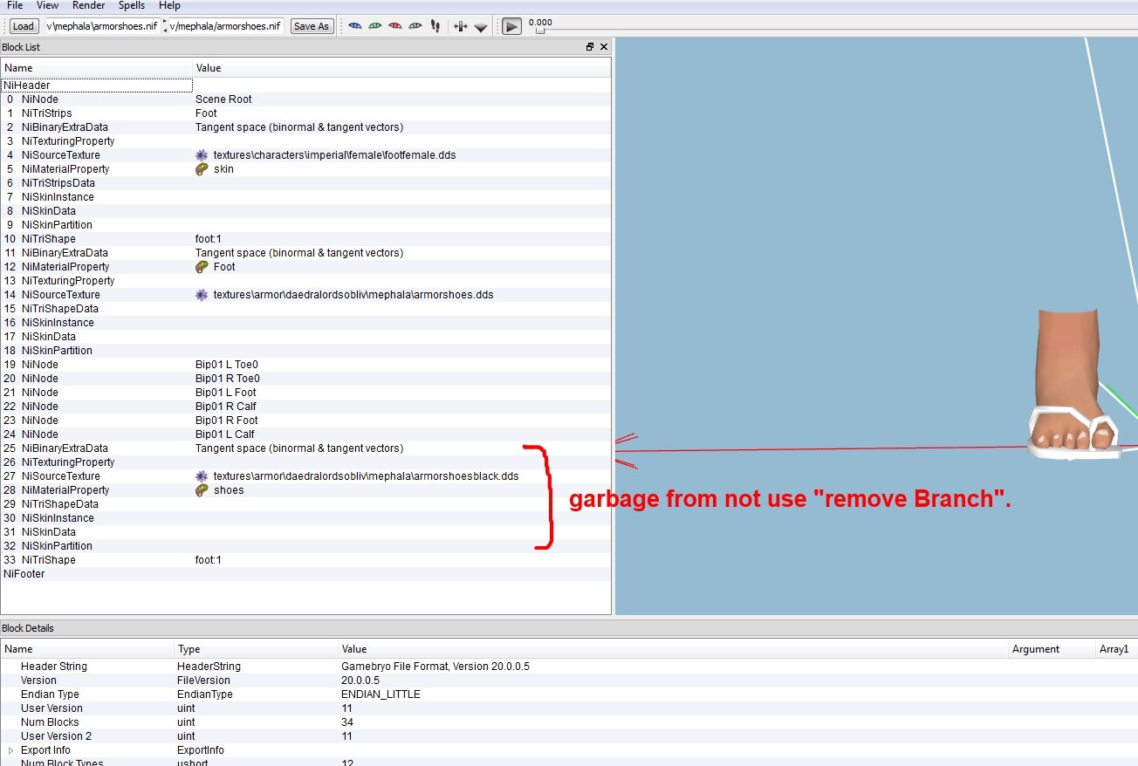Select block 21 NiNode Bip01 L Foot
Screen dimensions: 1138x766
pyautogui.click(x=305, y=393)
